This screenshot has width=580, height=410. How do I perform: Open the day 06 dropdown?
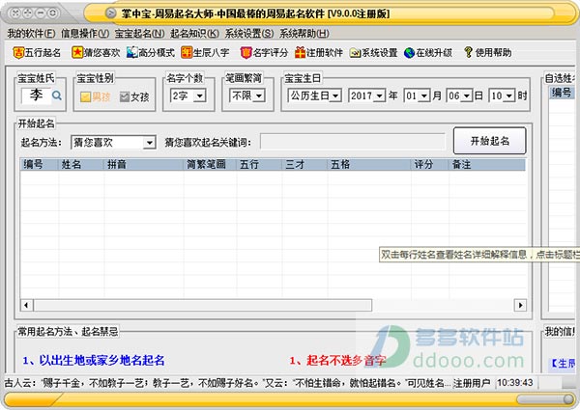pos(467,96)
